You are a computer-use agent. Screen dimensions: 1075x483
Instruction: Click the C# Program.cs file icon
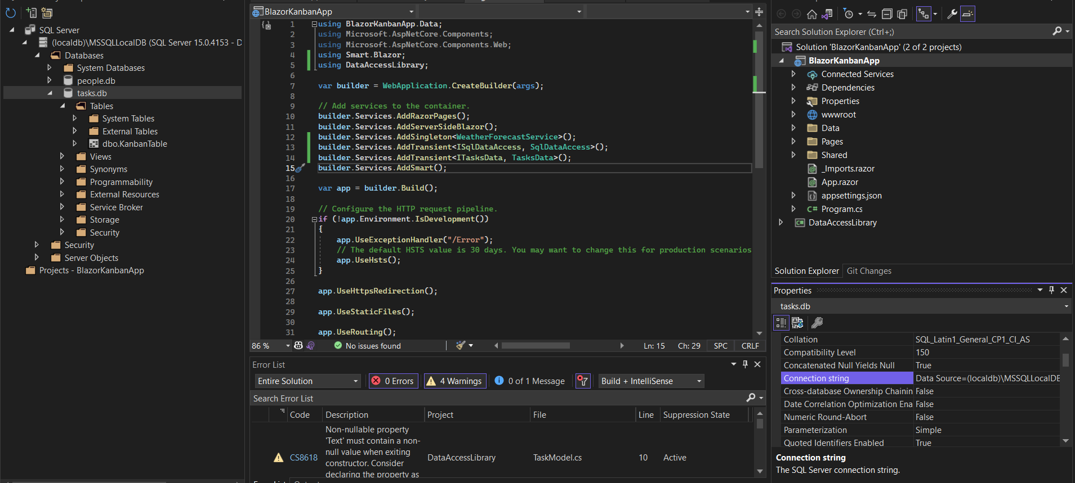tap(812, 209)
